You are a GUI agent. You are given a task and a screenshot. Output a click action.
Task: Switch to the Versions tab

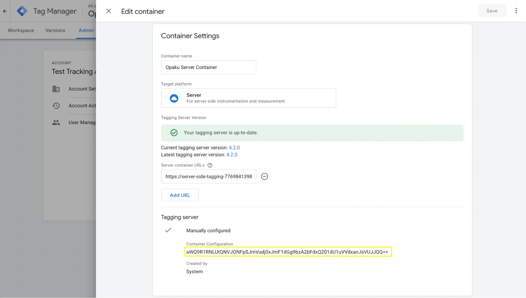tap(55, 30)
